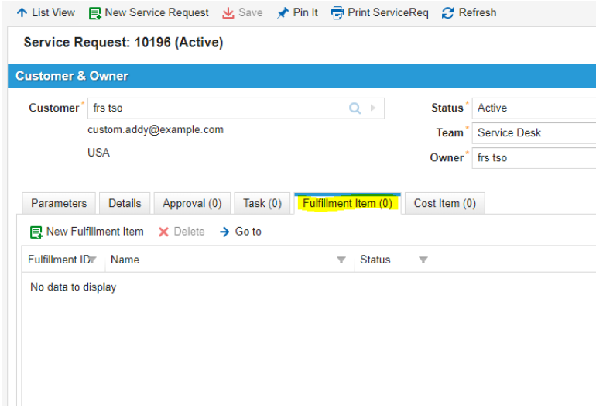This screenshot has height=406, width=596.
Task: Sort by the Status column header
Action: [375, 260]
